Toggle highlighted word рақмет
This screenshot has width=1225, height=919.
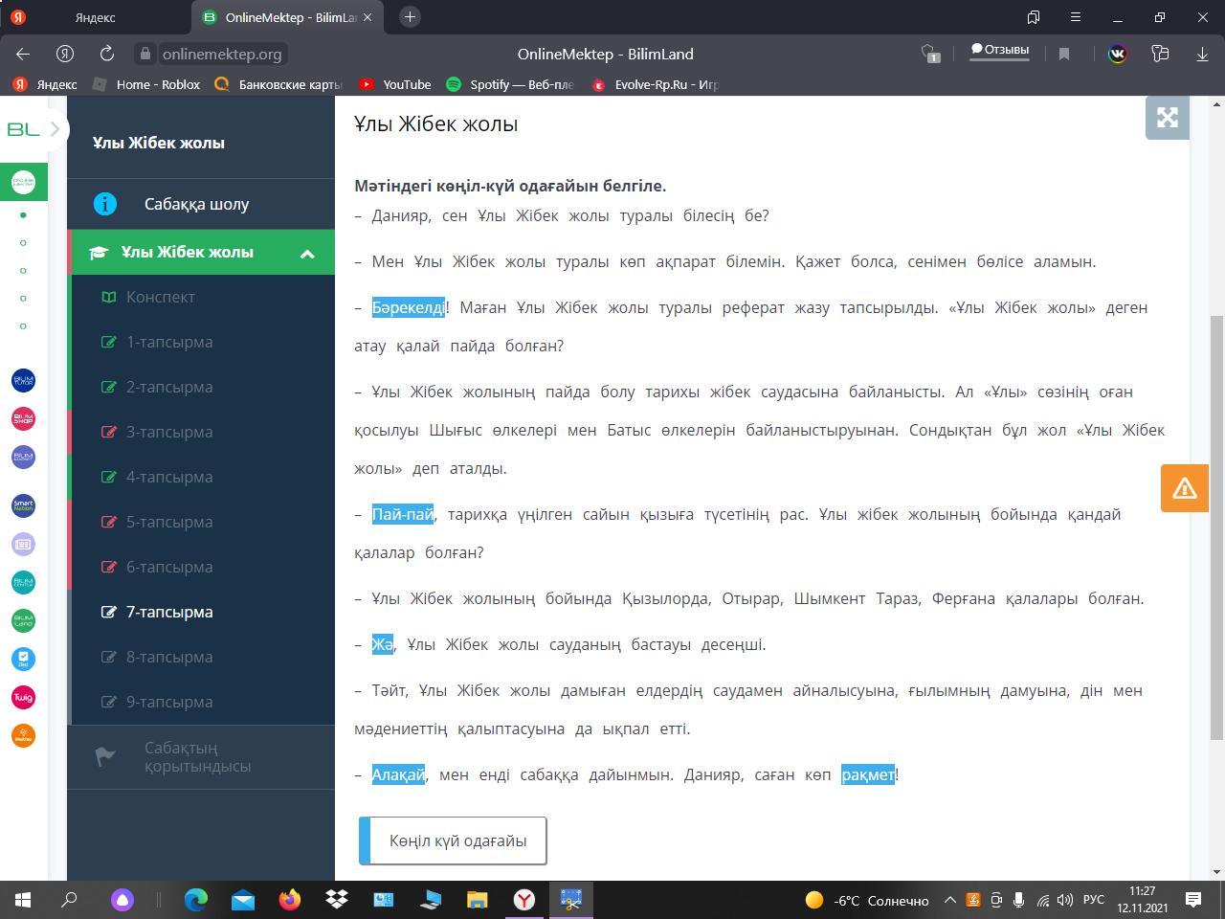[868, 774]
